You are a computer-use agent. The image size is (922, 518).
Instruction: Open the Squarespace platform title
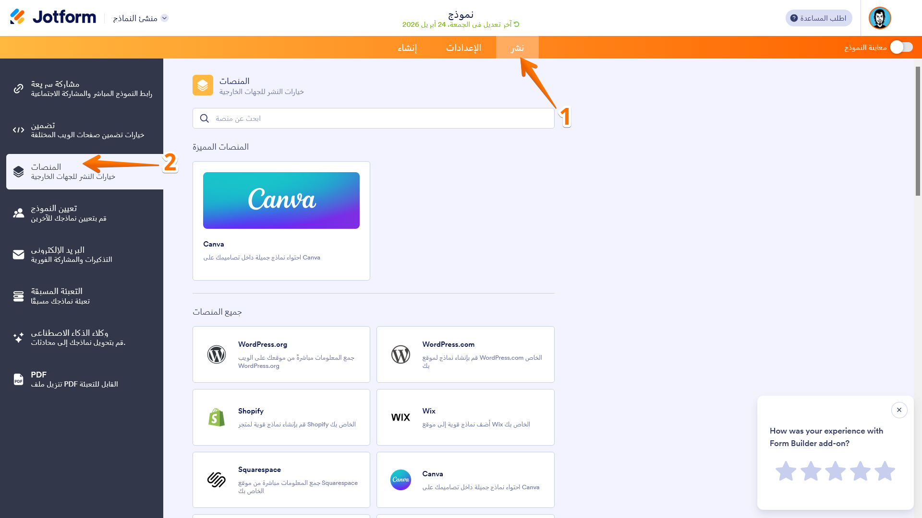(x=259, y=470)
